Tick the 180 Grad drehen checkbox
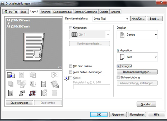The width and height of the screenshot is (167, 121). point(70,66)
